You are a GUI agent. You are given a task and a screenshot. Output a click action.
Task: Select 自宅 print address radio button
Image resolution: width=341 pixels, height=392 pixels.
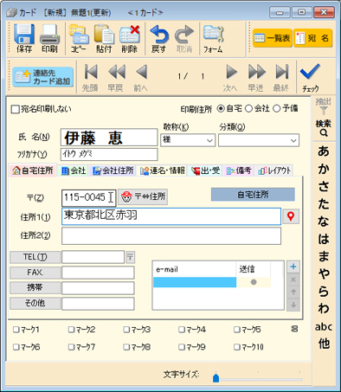pos(221,108)
